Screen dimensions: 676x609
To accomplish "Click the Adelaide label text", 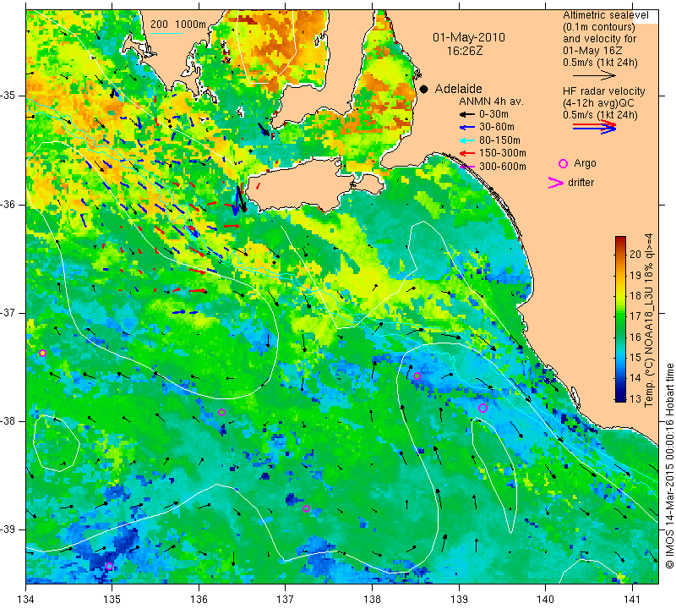I will point(458,89).
